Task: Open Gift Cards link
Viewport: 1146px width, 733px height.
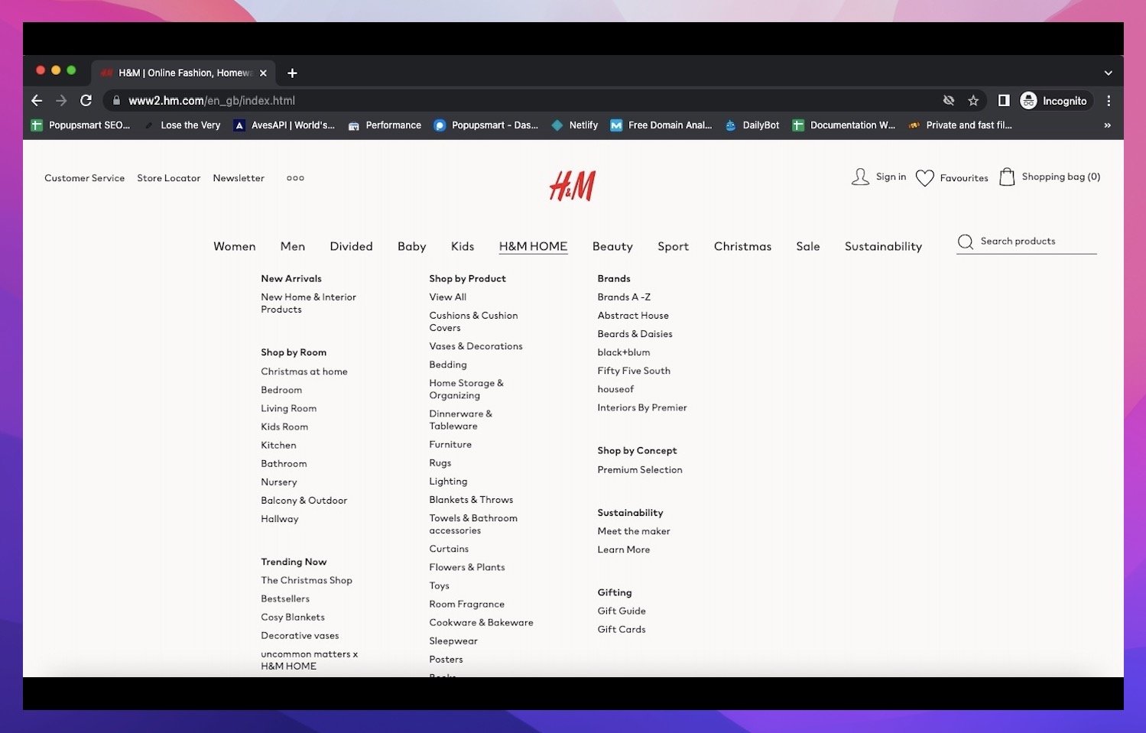Action: pyautogui.click(x=622, y=630)
